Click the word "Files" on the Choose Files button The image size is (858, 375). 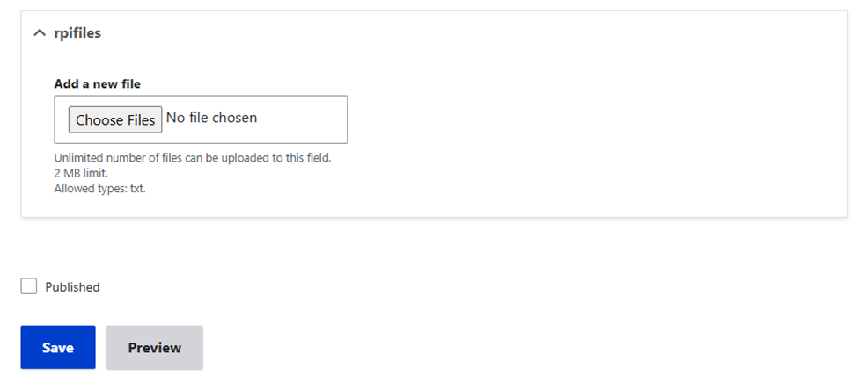139,120
